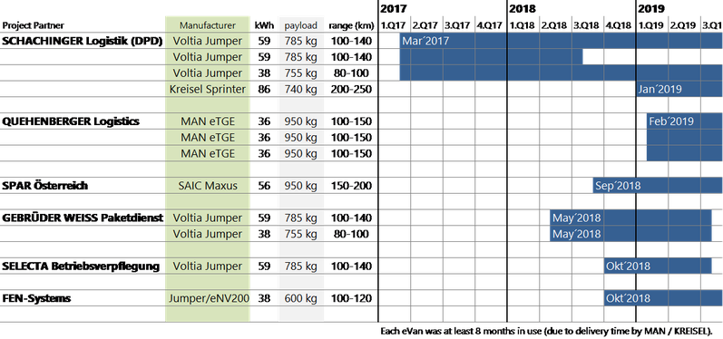This screenshot has height=339, width=723.
Task: Select FEN-Systems partner name
Action: pos(36,298)
